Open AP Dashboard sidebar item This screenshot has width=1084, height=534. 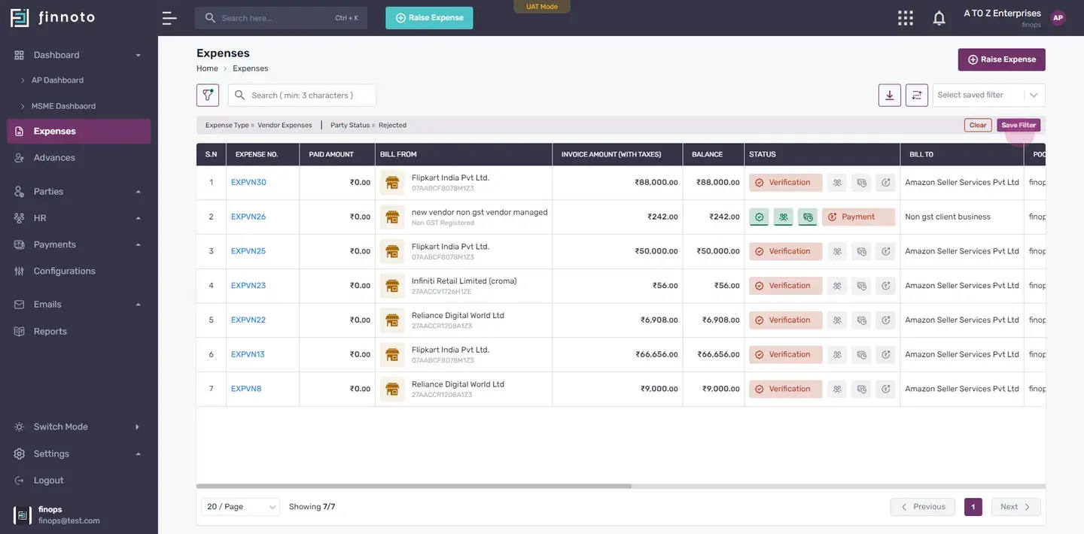[57, 80]
